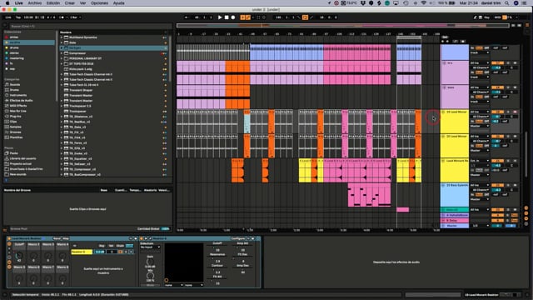Image resolution: width=533 pixels, height=300 pixels.
Task: Toggle Lead Monark rack device activator
Action: pyautogui.click(x=9, y=239)
